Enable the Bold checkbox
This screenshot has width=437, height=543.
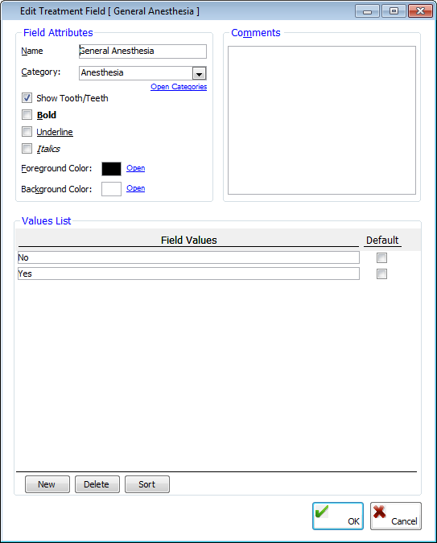pyautogui.click(x=27, y=114)
